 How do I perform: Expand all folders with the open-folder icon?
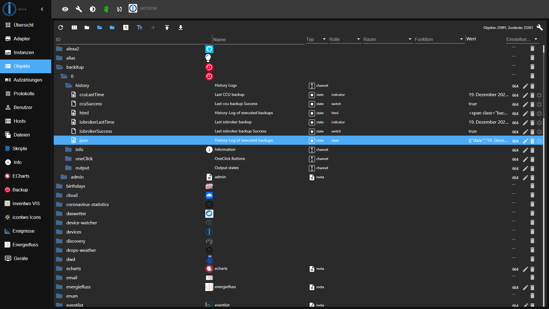[100, 27]
